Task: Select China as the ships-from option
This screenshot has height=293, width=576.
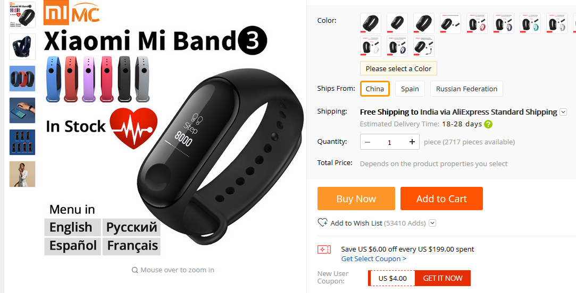Action: [x=375, y=89]
